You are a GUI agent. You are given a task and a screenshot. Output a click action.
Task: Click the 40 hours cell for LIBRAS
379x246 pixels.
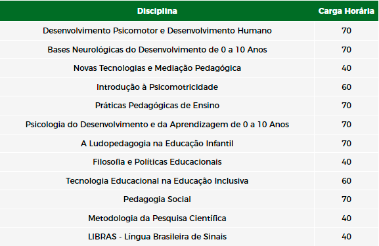[346, 237]
